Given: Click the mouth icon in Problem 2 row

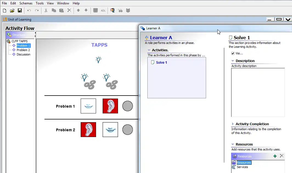Looking at the screenshot, I should click(x=110, y=130).
